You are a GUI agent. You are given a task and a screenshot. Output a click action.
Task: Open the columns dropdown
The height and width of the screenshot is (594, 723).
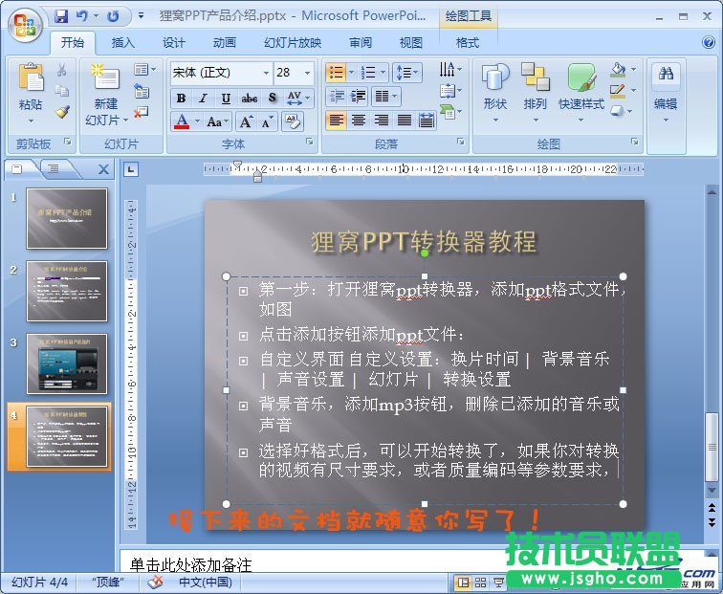coord(386,97)
